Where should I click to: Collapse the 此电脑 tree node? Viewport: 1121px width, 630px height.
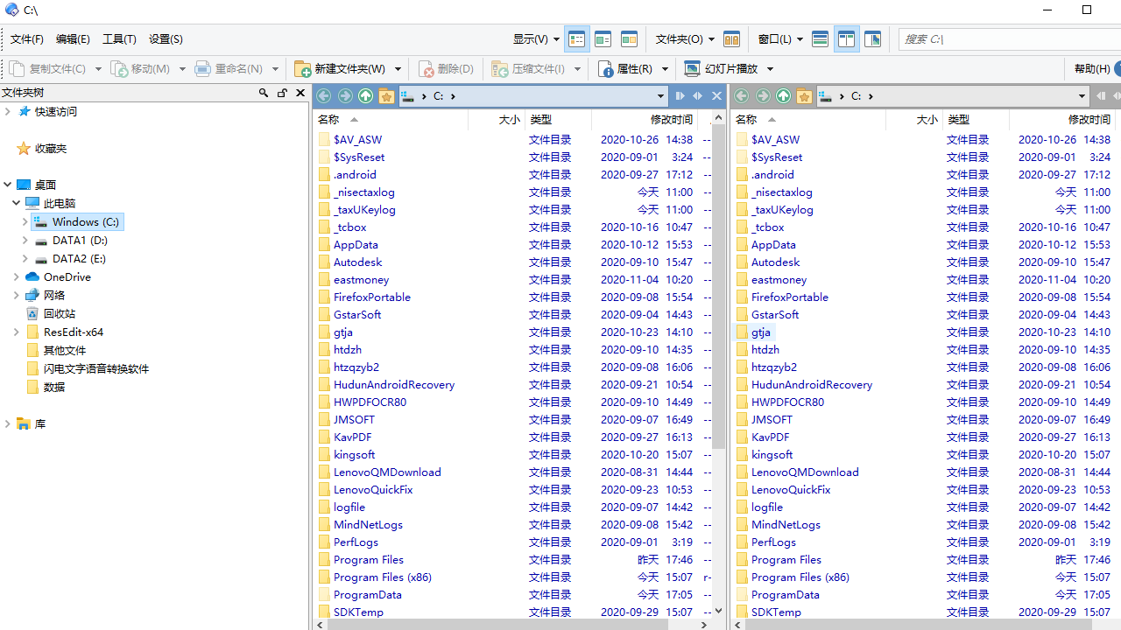click(17, 203)
